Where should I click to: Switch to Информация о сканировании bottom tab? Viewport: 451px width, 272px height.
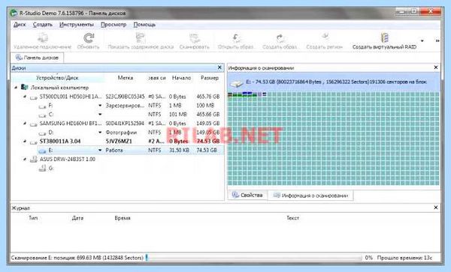click(310, 196)
